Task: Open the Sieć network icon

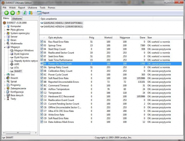Action: point(8,75)
